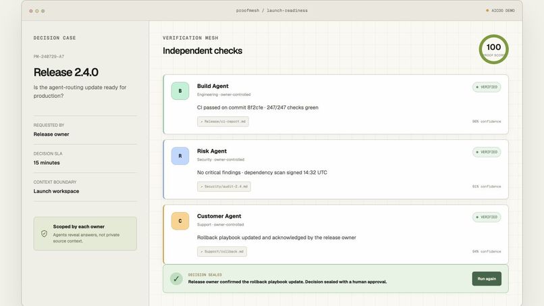544x306 pixels.
Task: Click the Build Agent B avatar icon
Action: [180, 91]
